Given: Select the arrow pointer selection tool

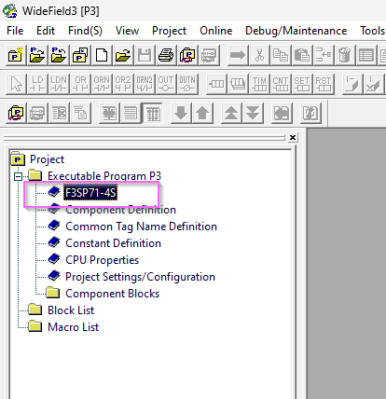Looking at the screenshot, I should pyautogui.click(x=16, y=84).
